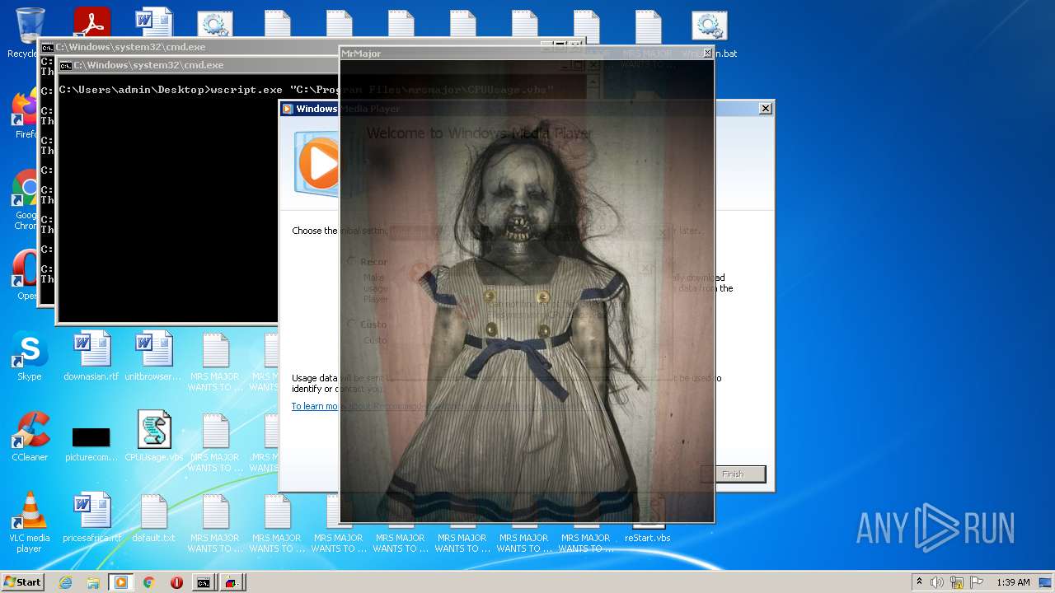The image size is (1055, 593).
Task: Open the volume control in tray
Action: coord(937,582)
